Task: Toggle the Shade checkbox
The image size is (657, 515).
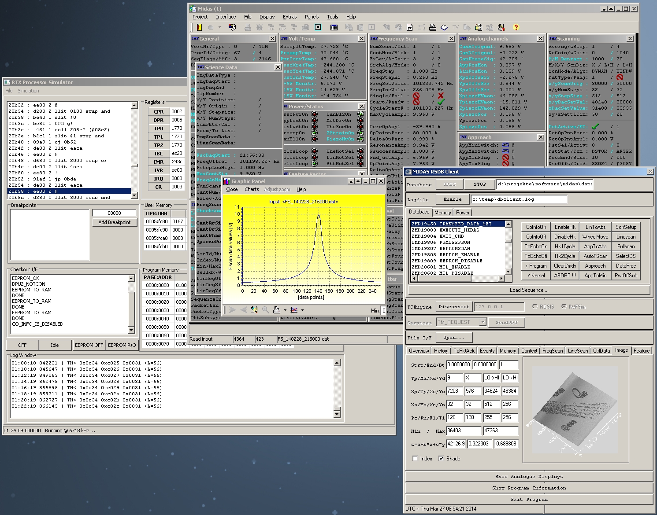Action: tap(441, 458)
